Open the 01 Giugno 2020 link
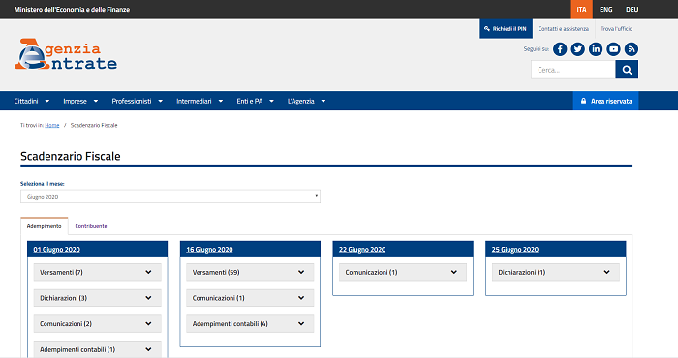The width and height of the screenshot is (678, 358). [56, 250]
